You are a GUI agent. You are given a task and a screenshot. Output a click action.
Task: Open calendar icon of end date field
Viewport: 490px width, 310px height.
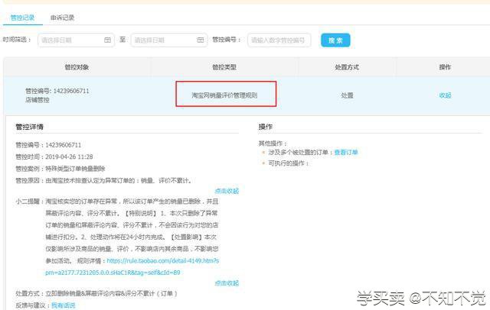[201, 40]
